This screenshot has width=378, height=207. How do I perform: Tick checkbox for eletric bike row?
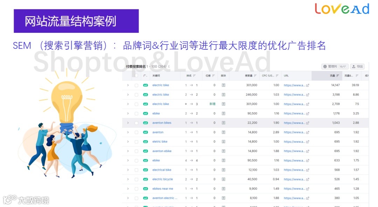[136, 142]
